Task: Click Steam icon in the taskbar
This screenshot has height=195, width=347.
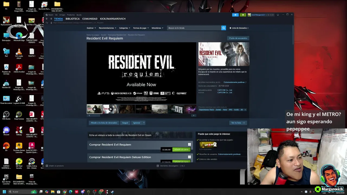Action: 112,192
